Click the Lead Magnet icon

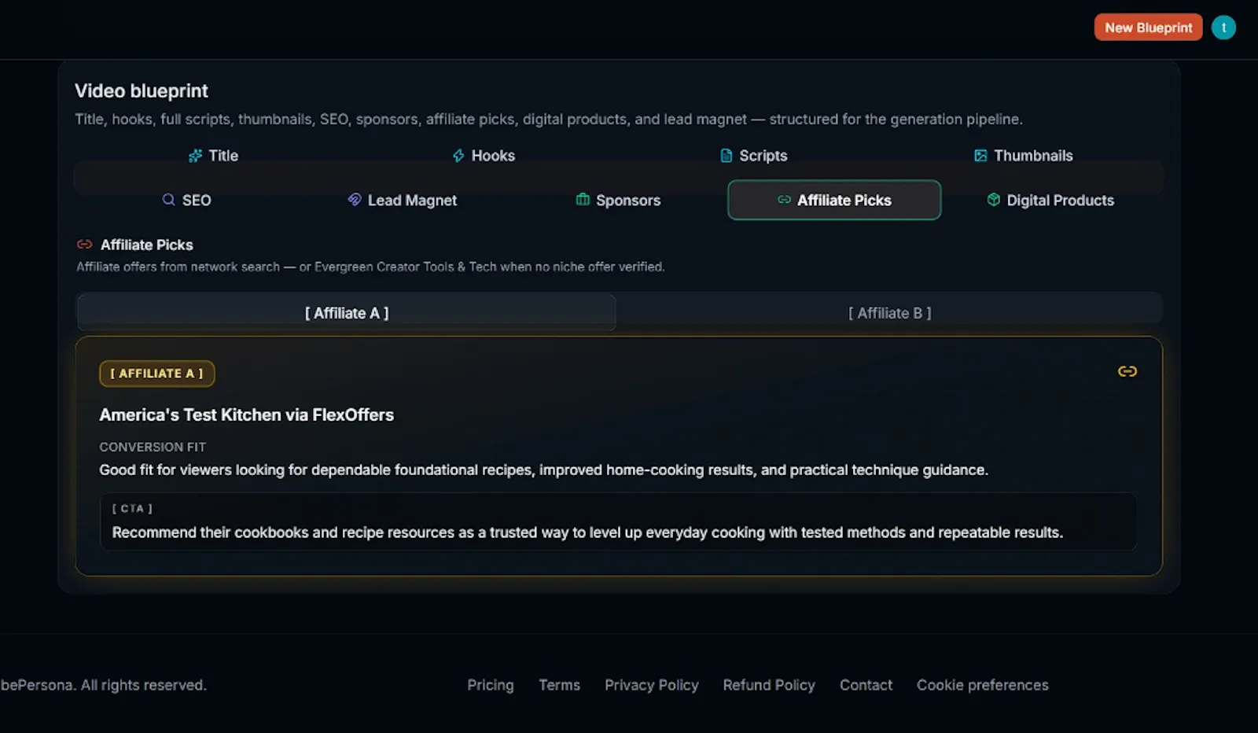point(355,200)
